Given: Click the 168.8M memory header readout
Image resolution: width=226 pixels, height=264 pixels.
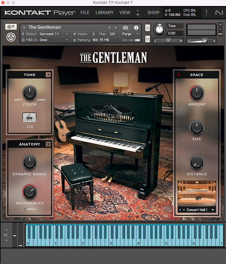Looking at the screenshot, I should tap(173, 15).
